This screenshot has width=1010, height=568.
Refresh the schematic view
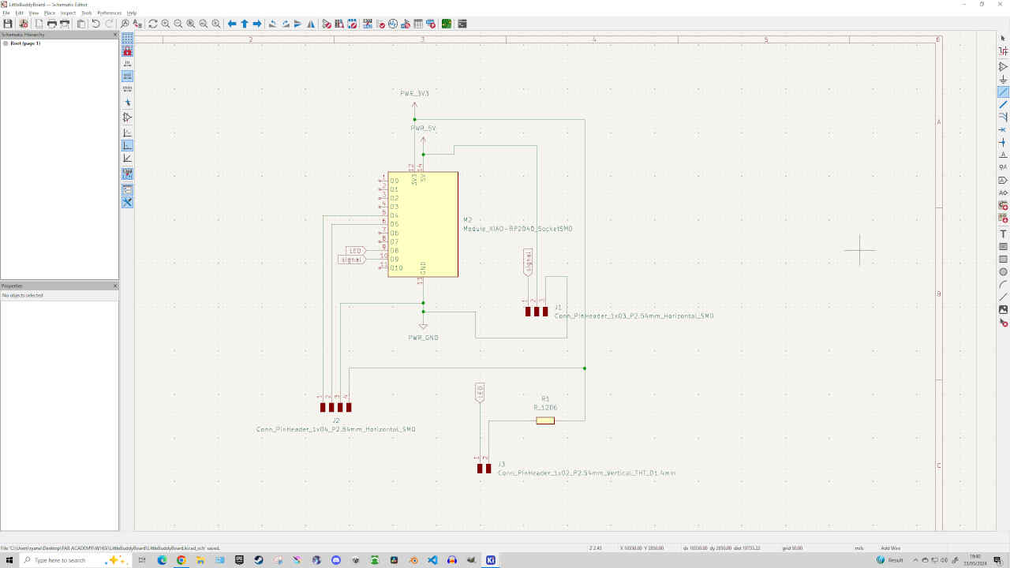tap(153, 24)
